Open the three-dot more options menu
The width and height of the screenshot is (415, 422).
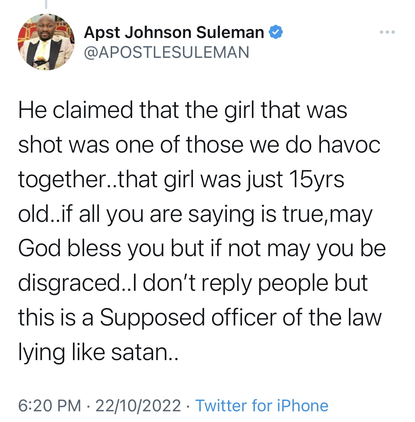point(387,32)
